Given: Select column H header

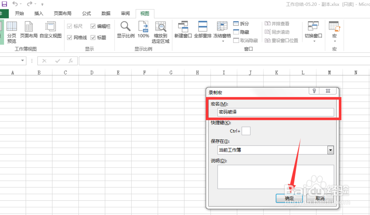Looking at the screenshot, I should [x=197, y=72].
